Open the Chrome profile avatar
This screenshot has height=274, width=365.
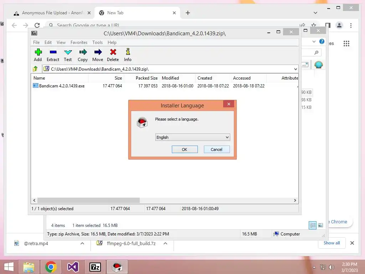[339, 25]
